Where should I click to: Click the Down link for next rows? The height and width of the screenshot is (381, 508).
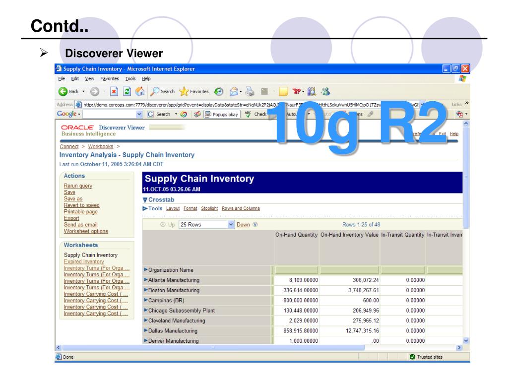click(243, 225)
